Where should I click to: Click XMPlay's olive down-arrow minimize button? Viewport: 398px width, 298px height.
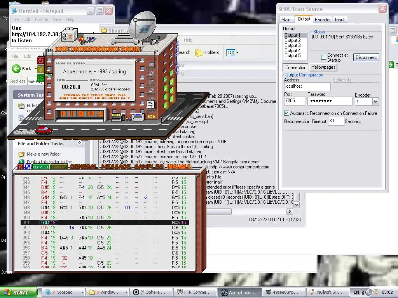[x=41, y=69]
